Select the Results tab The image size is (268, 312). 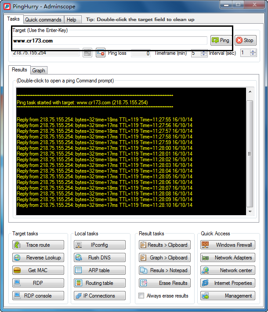coord(19,70)
